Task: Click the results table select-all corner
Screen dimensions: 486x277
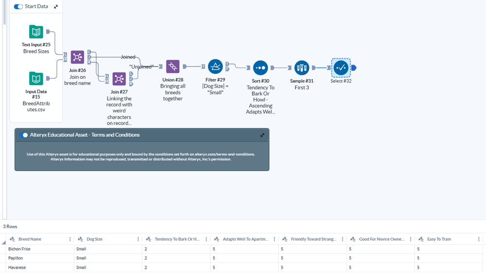Action: [3, 242]
